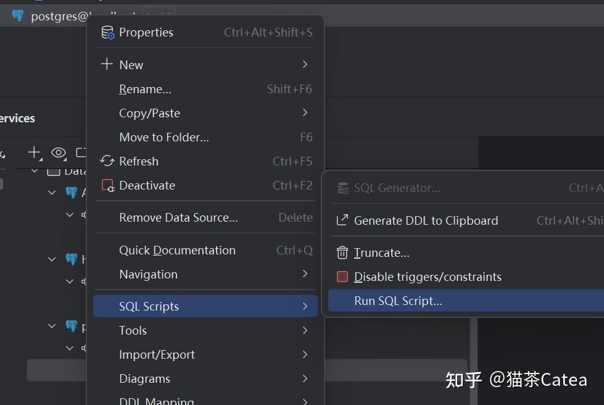
Task: Collapse the Data node in the tree
Action: coord(35,171)
